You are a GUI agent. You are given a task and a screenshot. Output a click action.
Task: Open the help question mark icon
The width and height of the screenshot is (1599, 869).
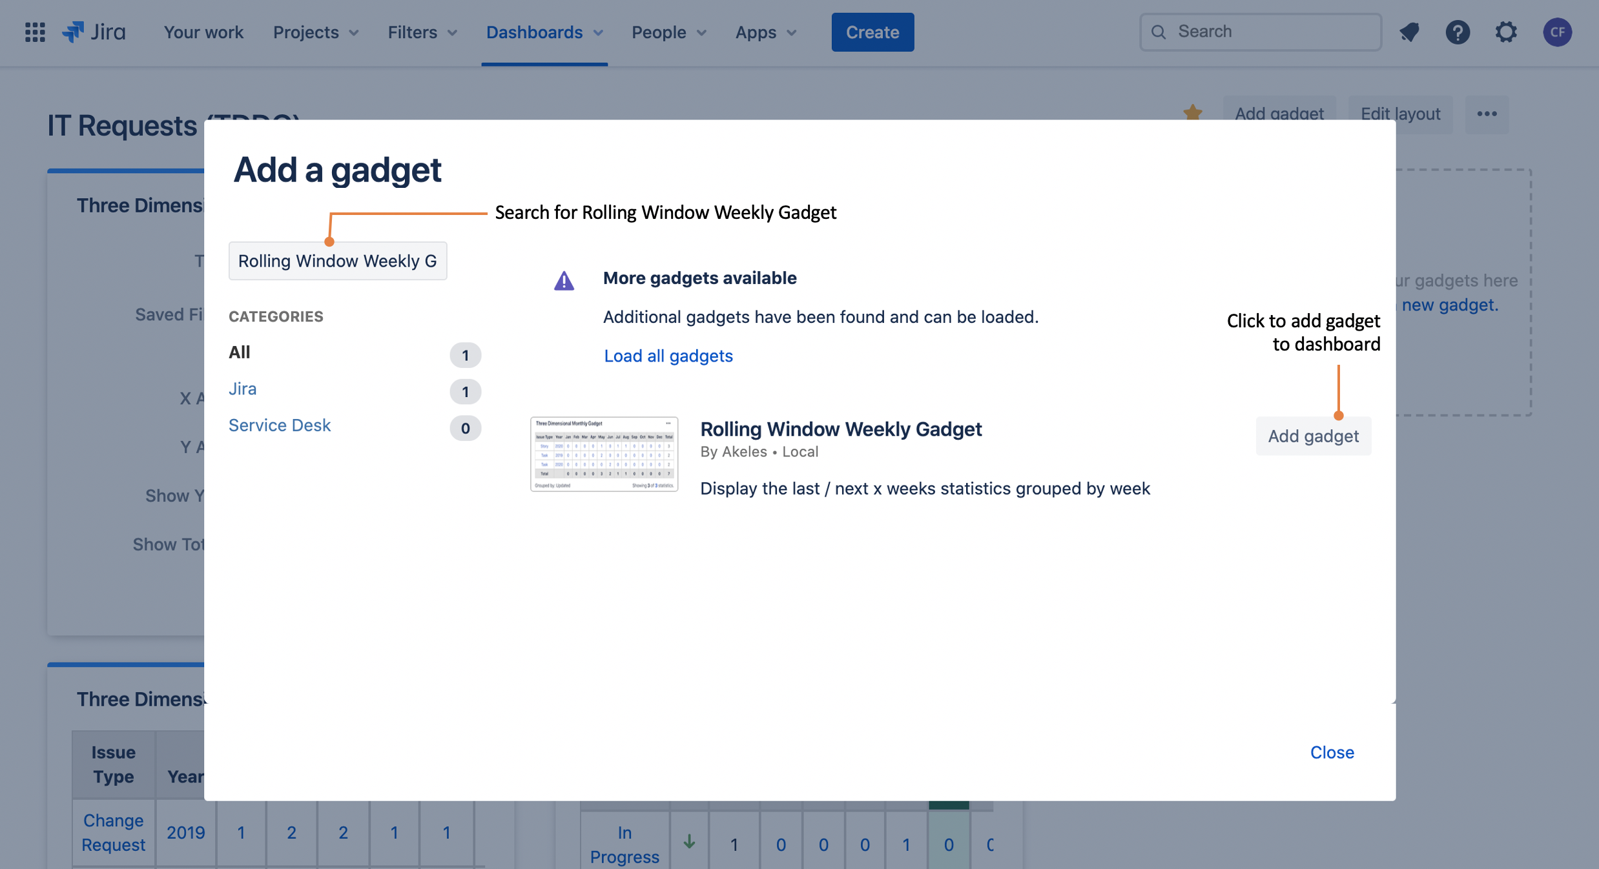[1458, 32]
